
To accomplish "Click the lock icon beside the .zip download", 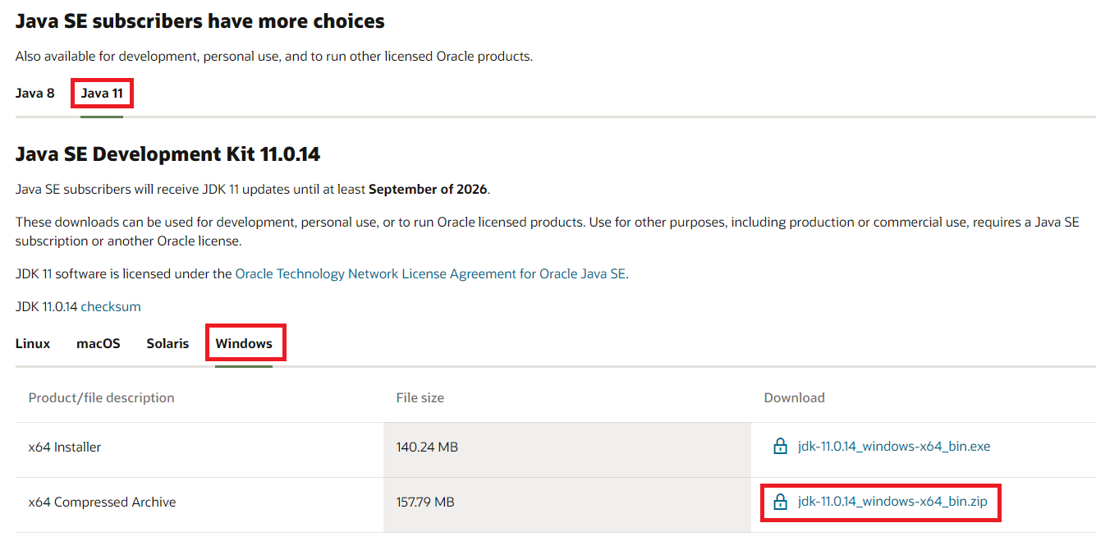I will 780,502.
